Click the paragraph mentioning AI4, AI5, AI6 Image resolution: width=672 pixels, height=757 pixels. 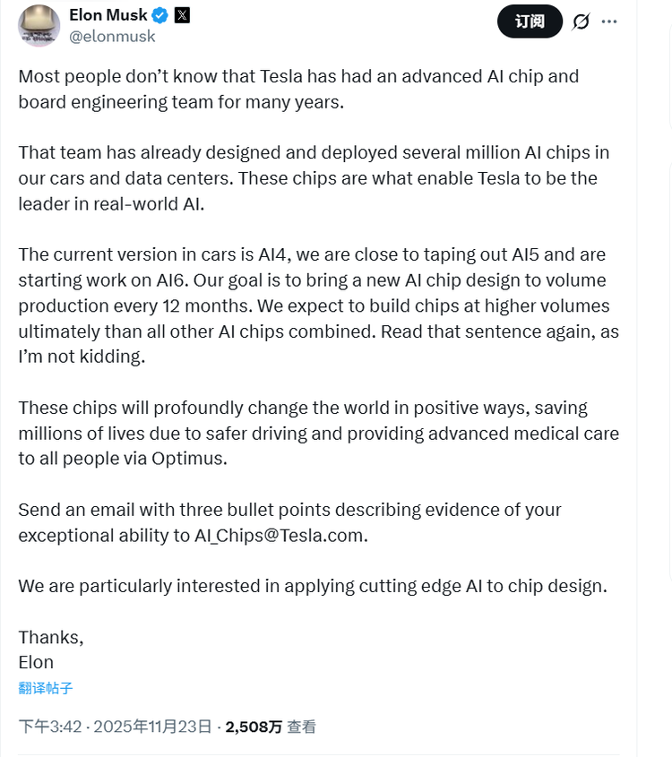(318, 305)
